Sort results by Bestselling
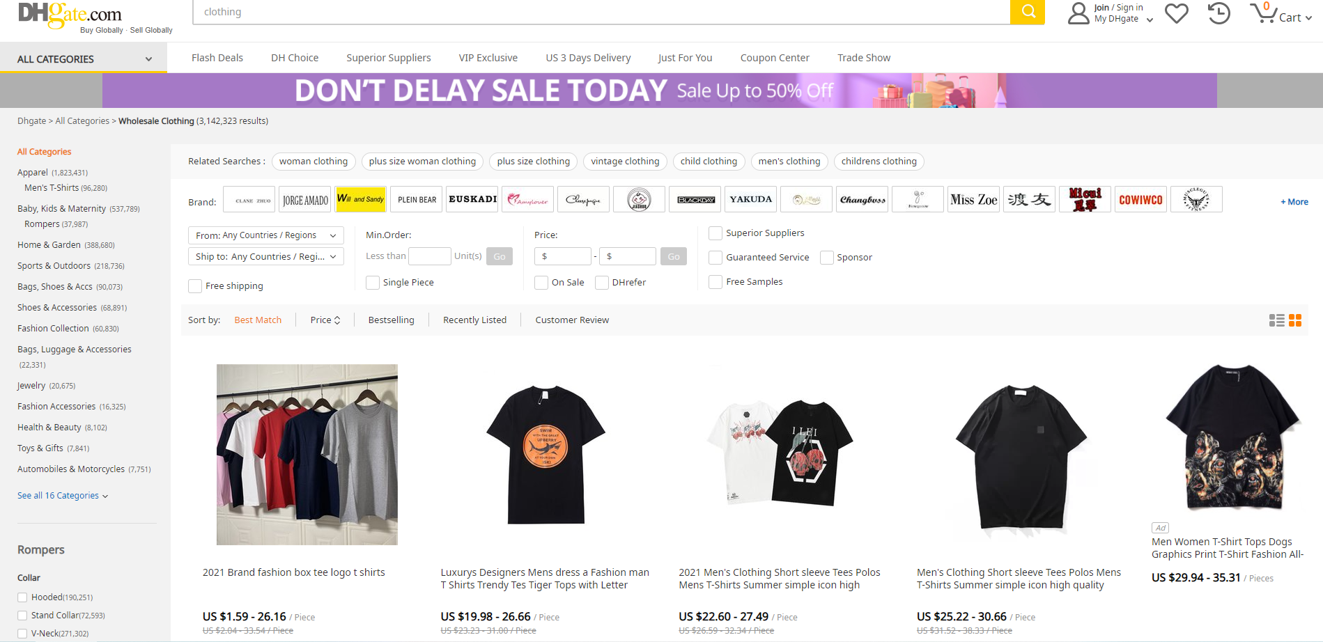Image resolution: width=1323 pixels, height=642 pixels. point(391,320)
